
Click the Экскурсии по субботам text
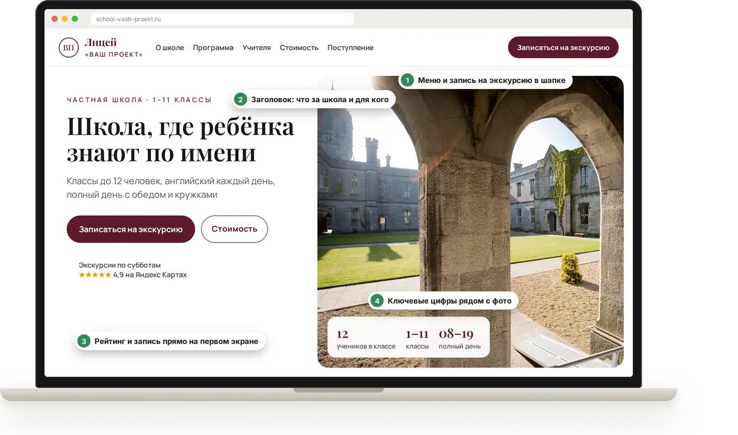pos(120,265)
